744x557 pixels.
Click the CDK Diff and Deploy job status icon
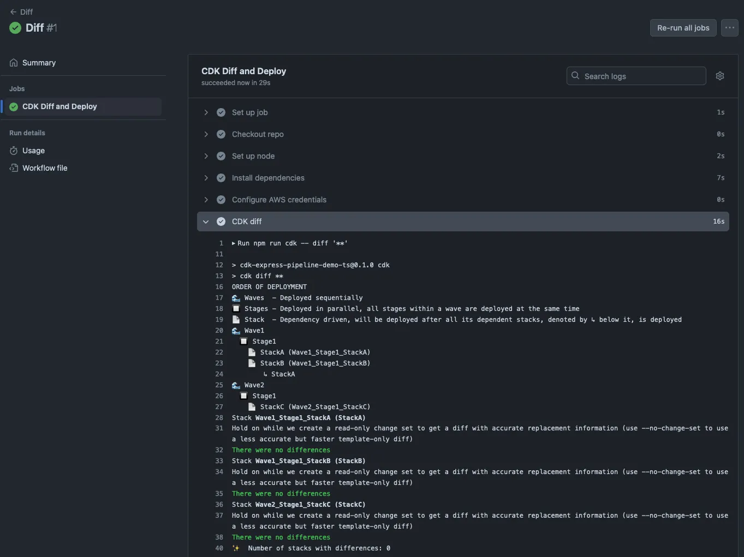[x=14, y=107]
